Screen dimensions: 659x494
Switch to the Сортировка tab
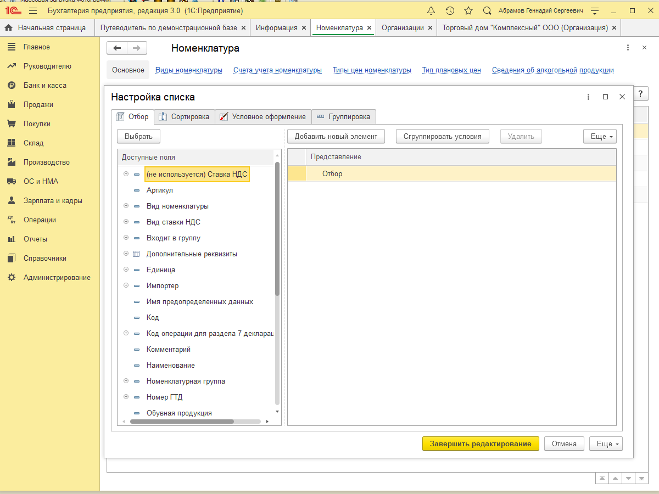185,117
